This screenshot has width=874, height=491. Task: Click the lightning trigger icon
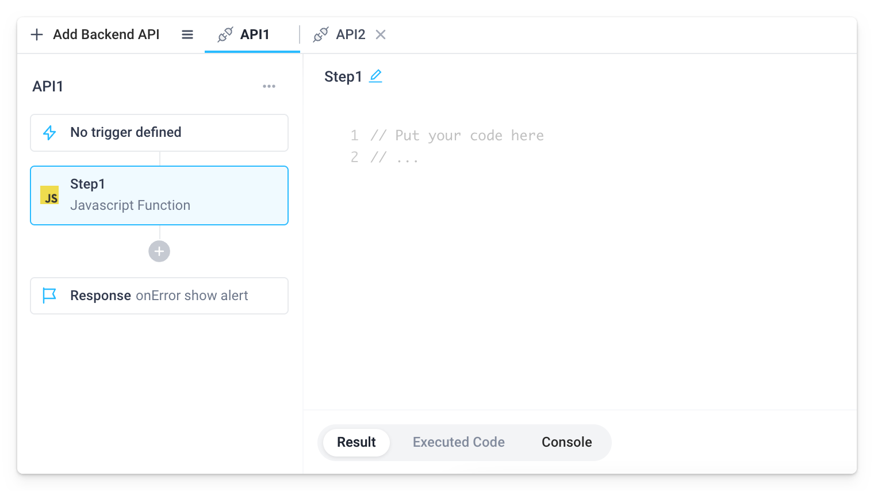(x=50, y=133)
